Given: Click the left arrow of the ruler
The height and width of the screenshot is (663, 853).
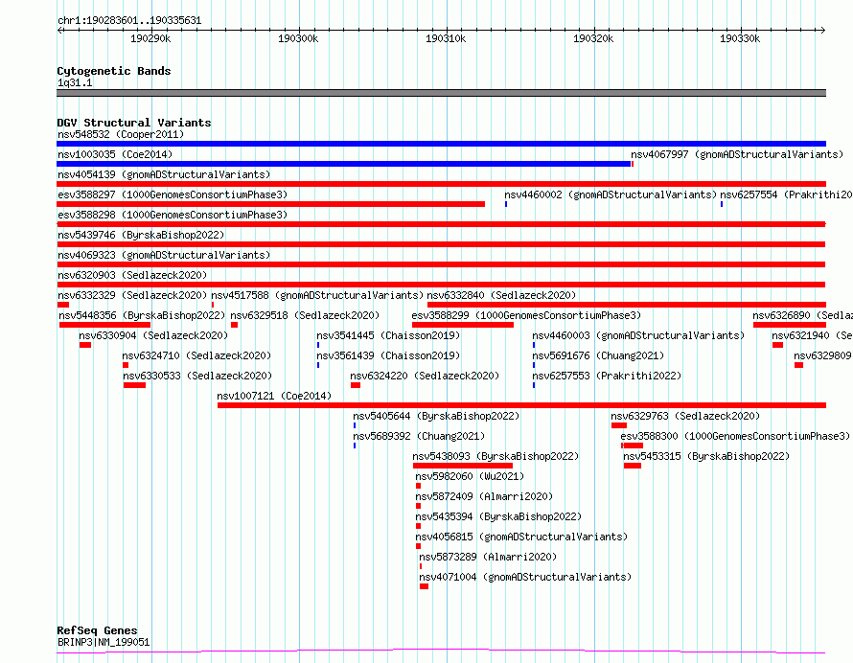Looking at the screenshot, I should click(x=60, y=31).
